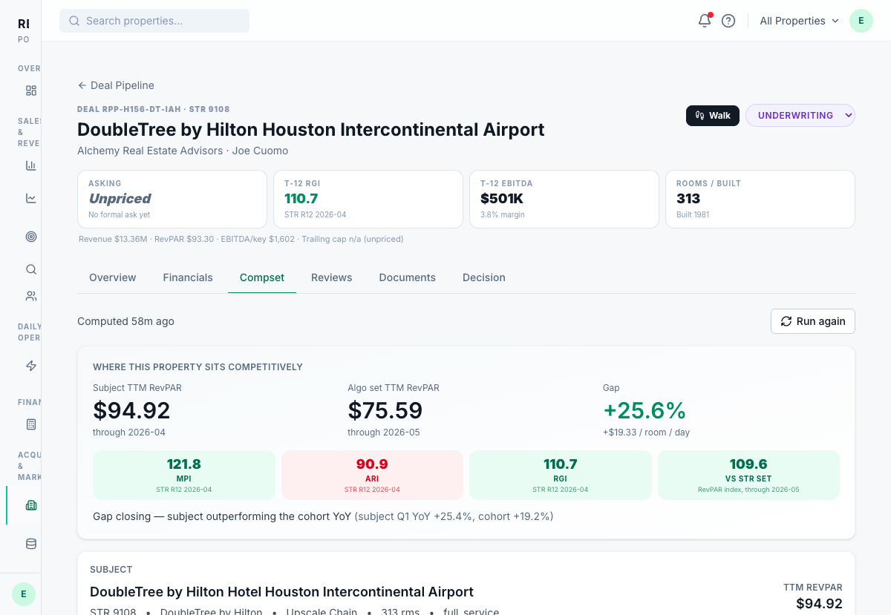Switch to the Decision tab

pyautogui.click(x=484, y=277)
